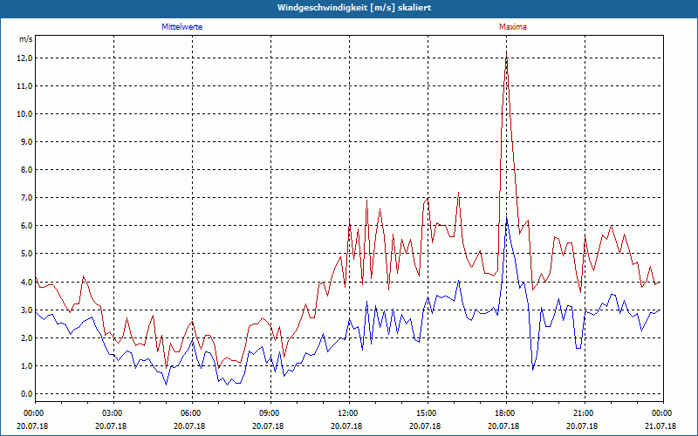Screen dimensions: 698x436
Task: Select the '9,0' y-axis value
Action: tap(26, 142)
